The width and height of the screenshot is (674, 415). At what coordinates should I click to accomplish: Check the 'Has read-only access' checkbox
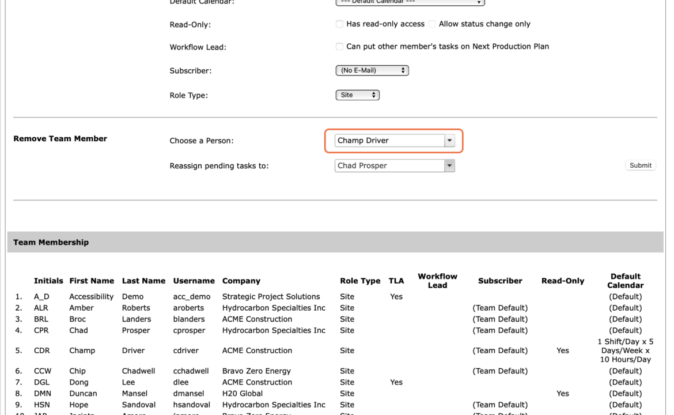[339, 24]
